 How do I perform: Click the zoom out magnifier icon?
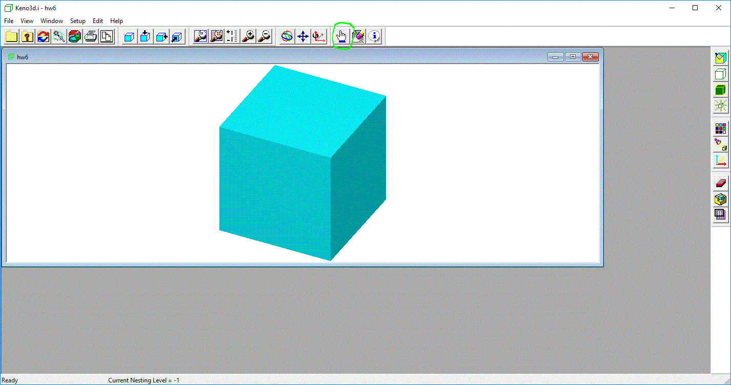pyautogui.click(x=264, y=36)
